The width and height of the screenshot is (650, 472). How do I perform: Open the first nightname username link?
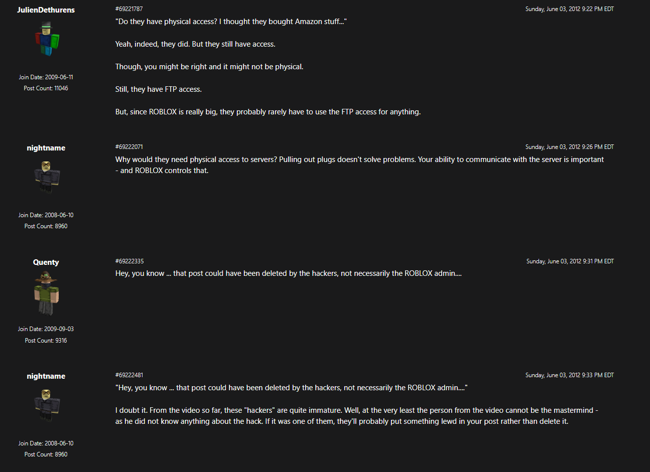pyautogui.click(x=46, y=148)
